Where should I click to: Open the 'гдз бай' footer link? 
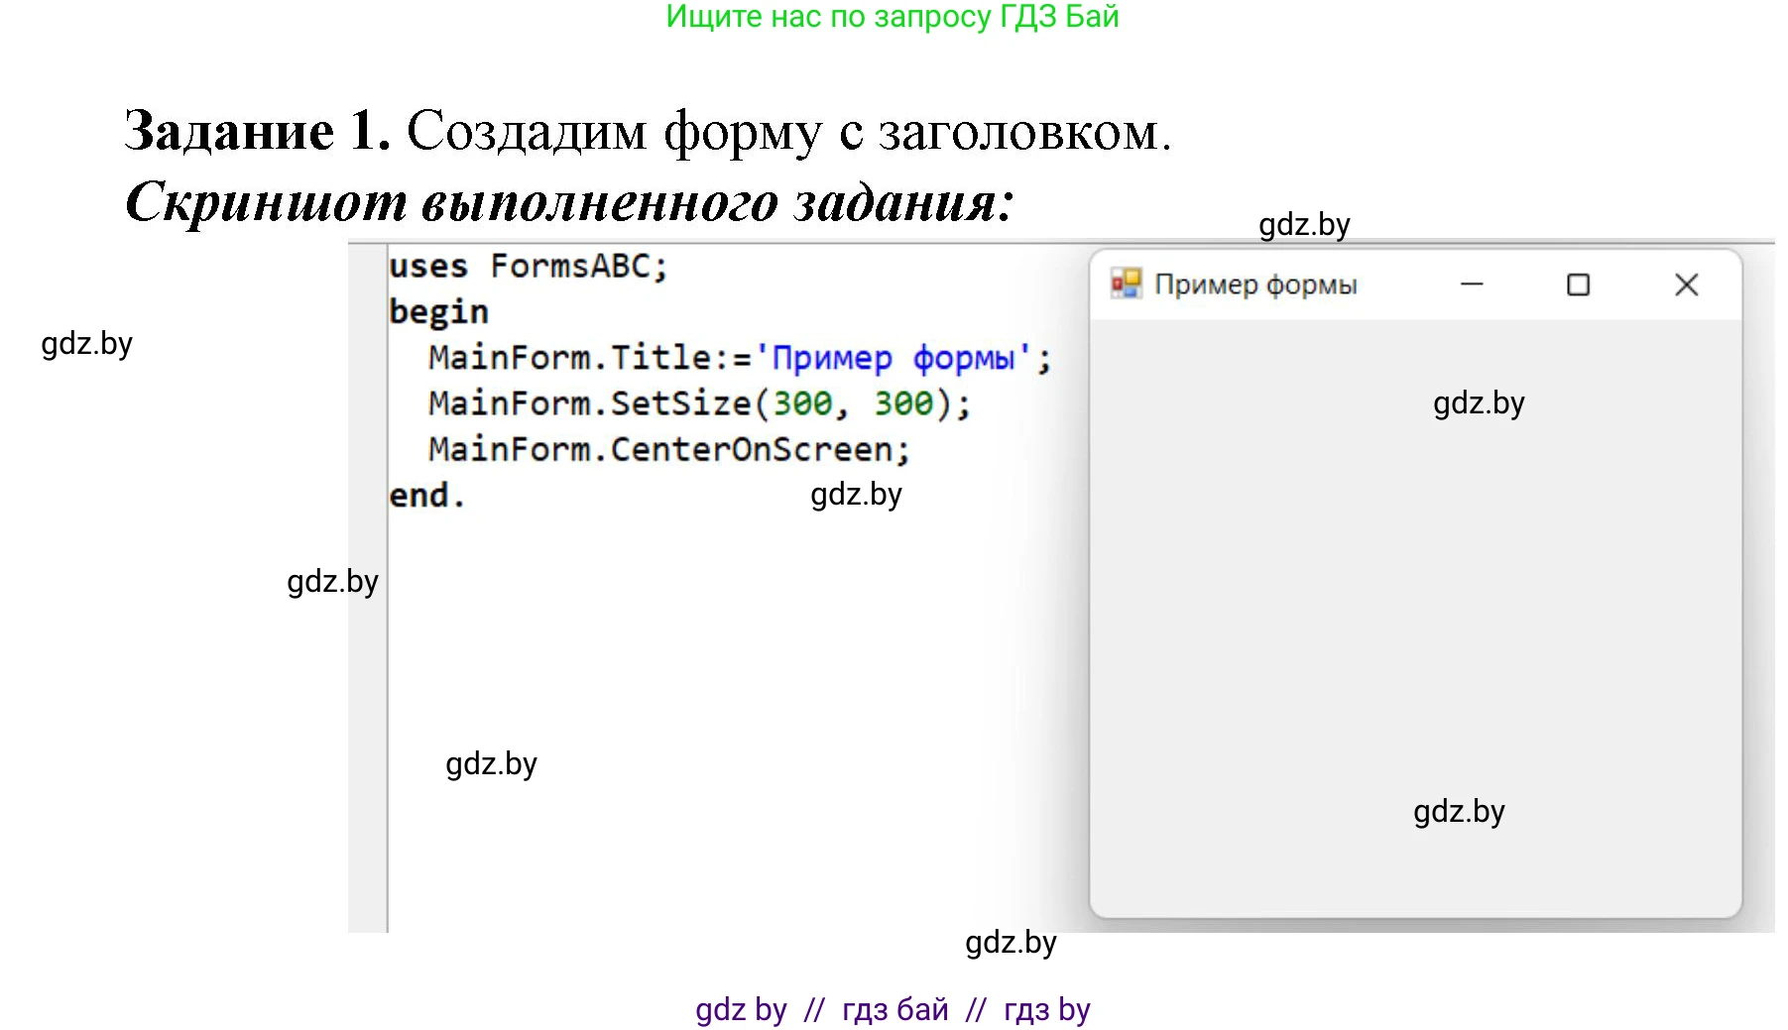click(x=894, y=1009)
